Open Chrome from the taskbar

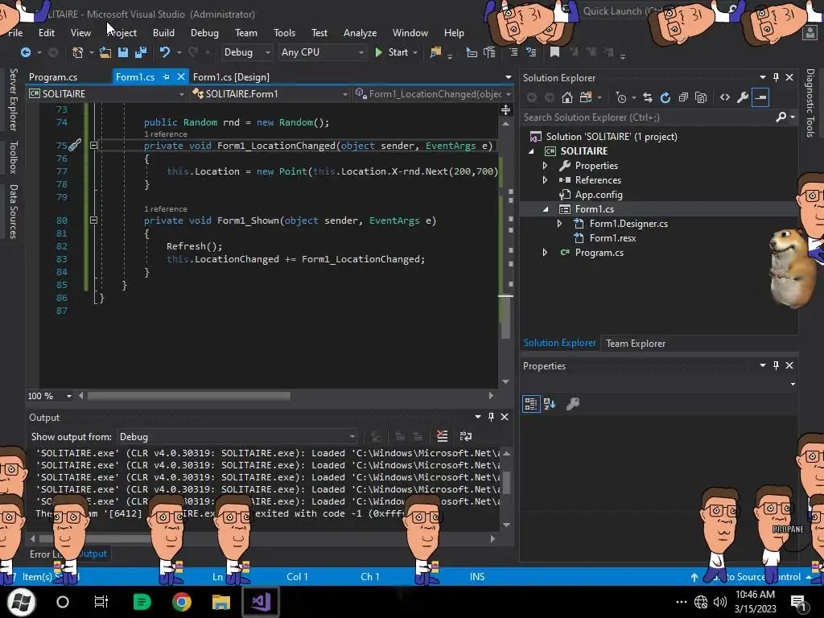(x=181, y=602)
